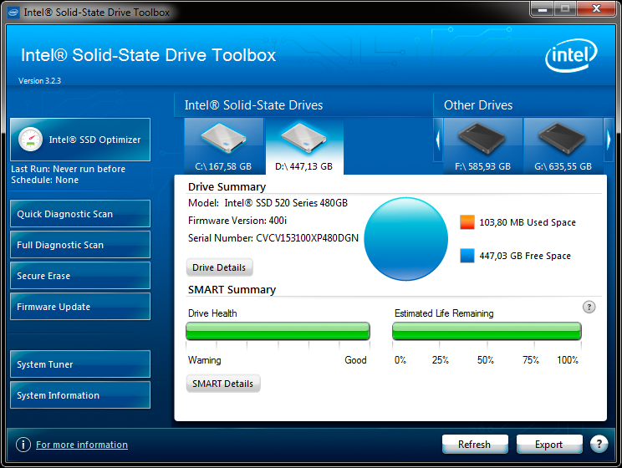The width and height of the screenshot is (622, 468).
Task: Click the D:\ silver SSD drive icon
Action: point(303,137)
